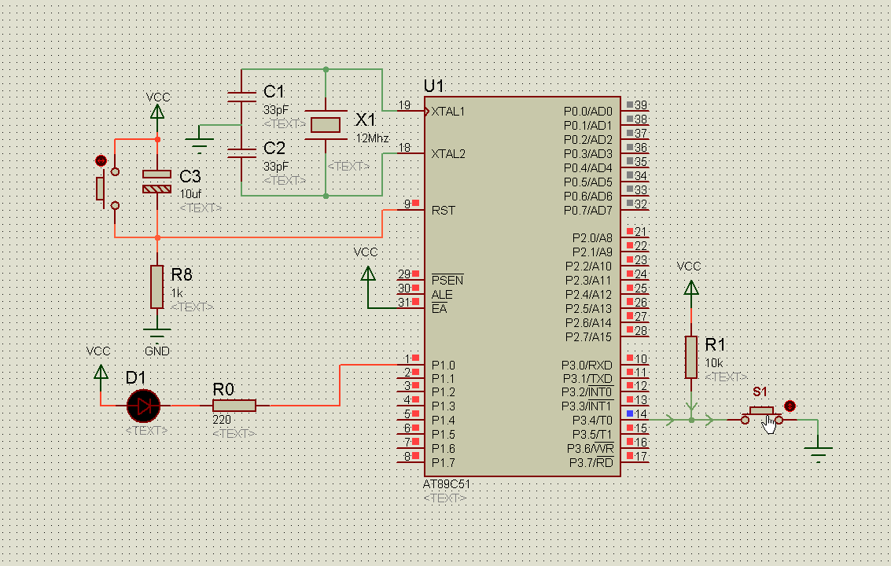Push the reset pushbutton beside C3

[x=107, y=188]
